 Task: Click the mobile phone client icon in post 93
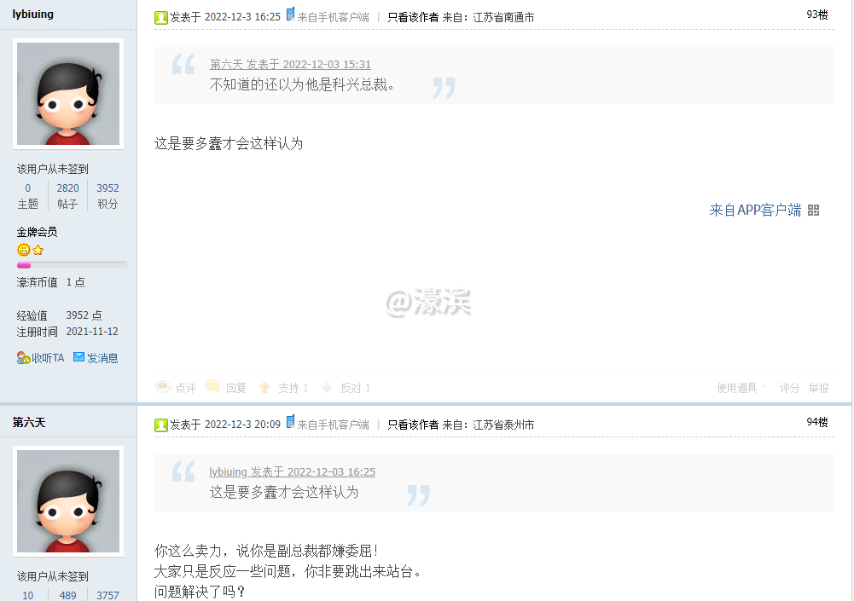289,16
